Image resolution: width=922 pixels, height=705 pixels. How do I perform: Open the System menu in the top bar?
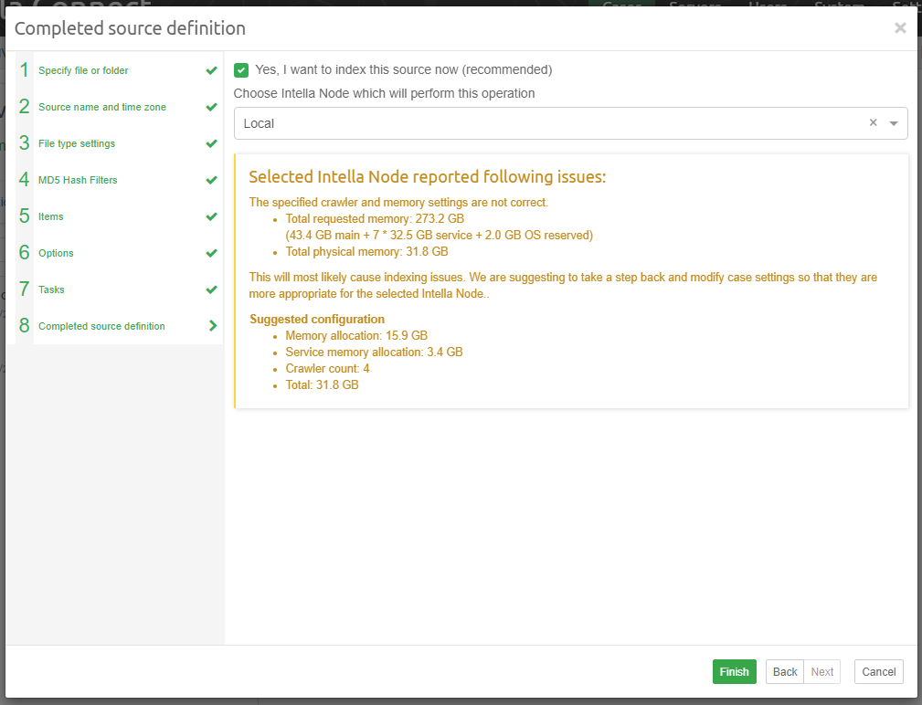pos(839,5)
